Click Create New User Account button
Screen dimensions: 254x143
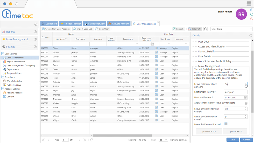tap(56, 29)
